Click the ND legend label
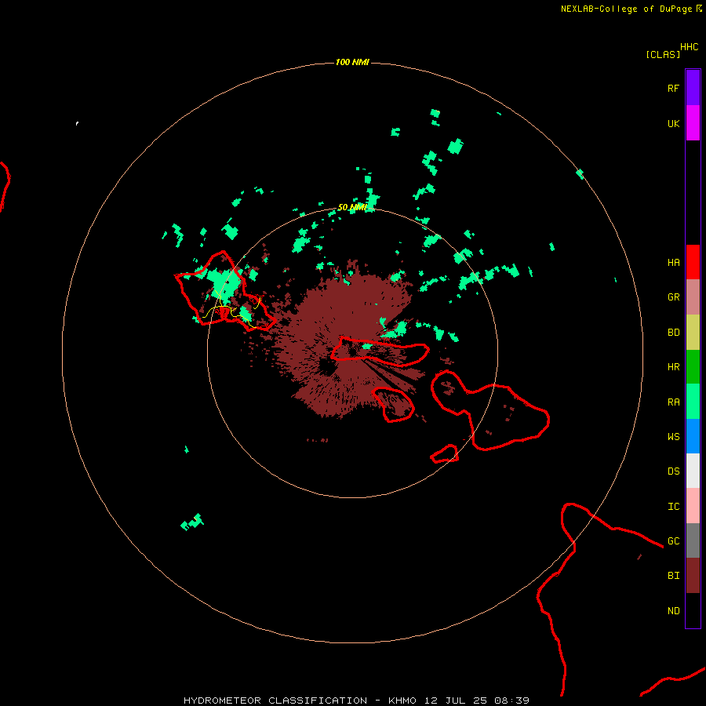 click(674, 611)
